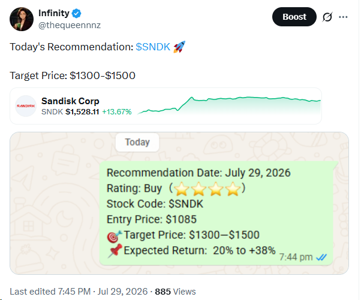Open Infinity's profile avatar picture
364x300 pixels.
pos(22,19)
